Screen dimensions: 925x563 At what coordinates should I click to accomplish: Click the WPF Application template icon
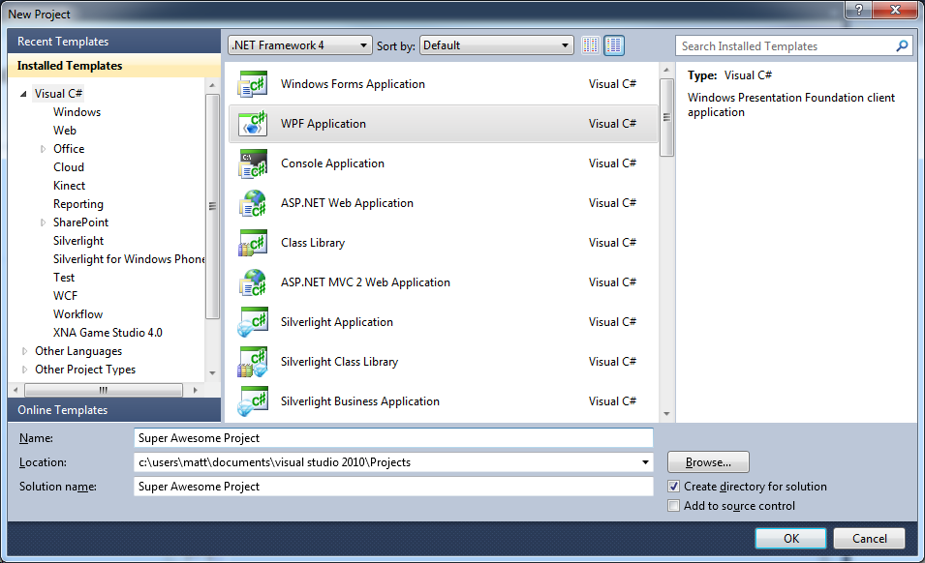tap(253, 124)
